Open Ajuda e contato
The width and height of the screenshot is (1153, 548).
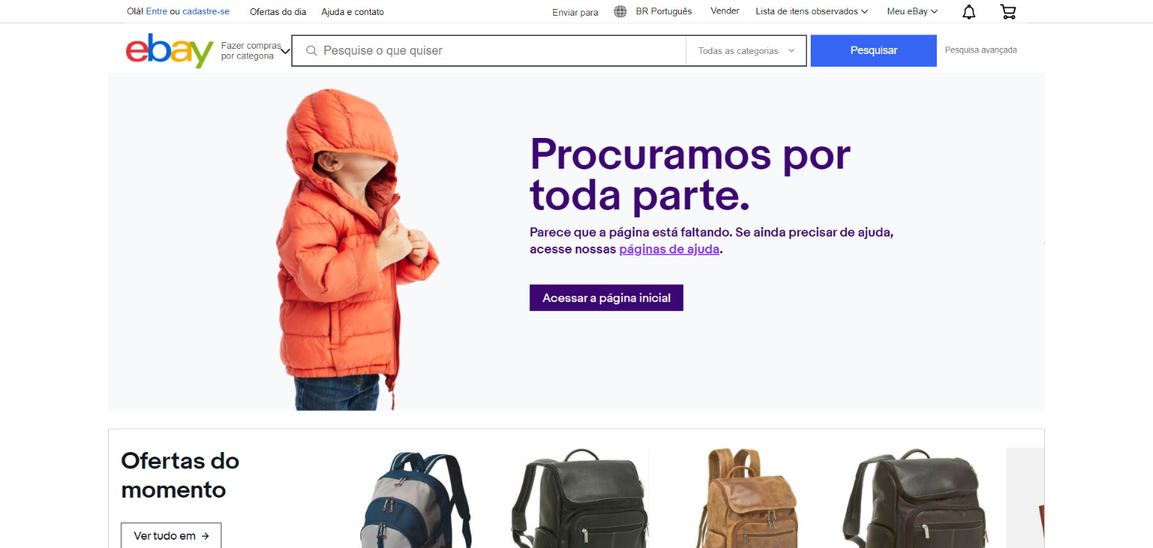click(352, 12)
